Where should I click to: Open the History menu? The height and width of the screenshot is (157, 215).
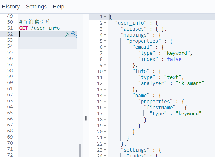point(11,7)
